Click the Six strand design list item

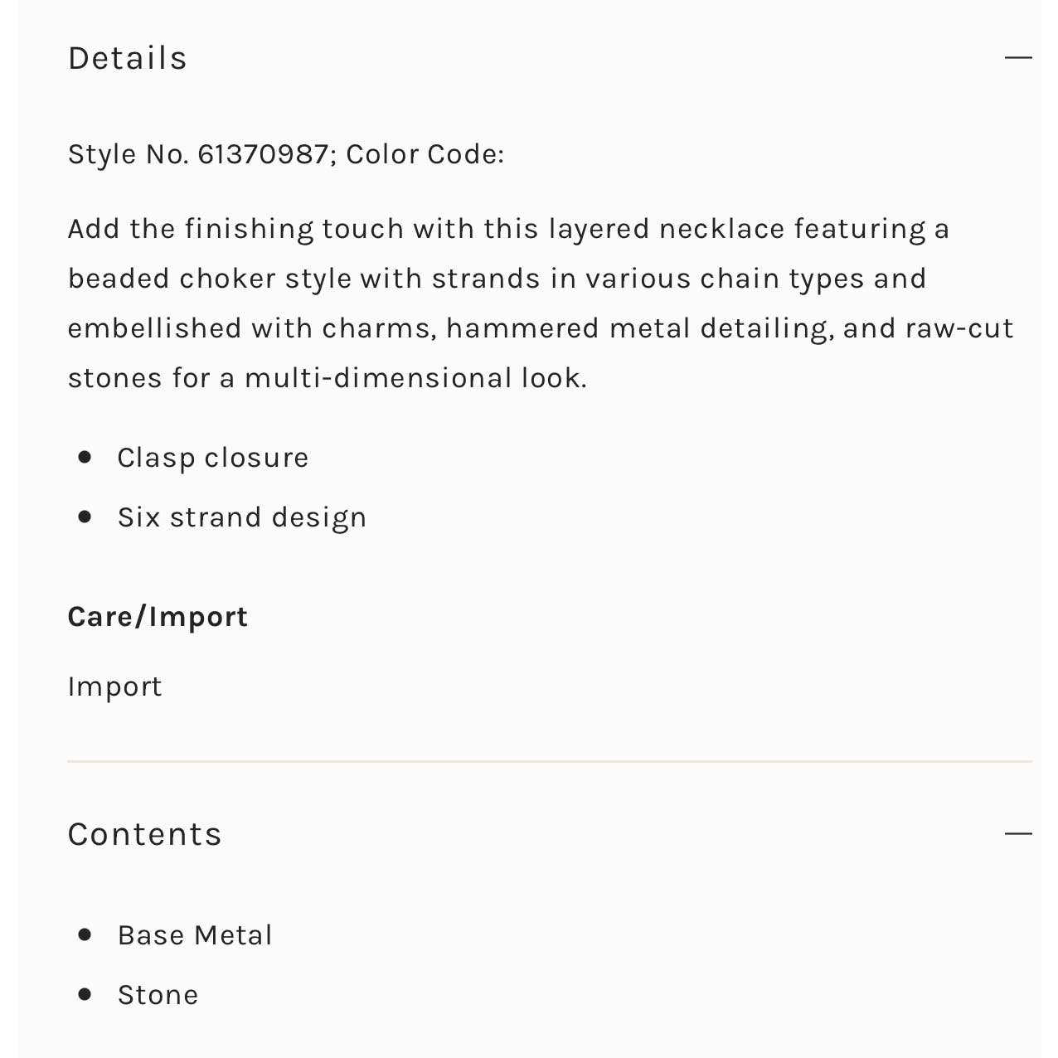click(x=242, y=517)
